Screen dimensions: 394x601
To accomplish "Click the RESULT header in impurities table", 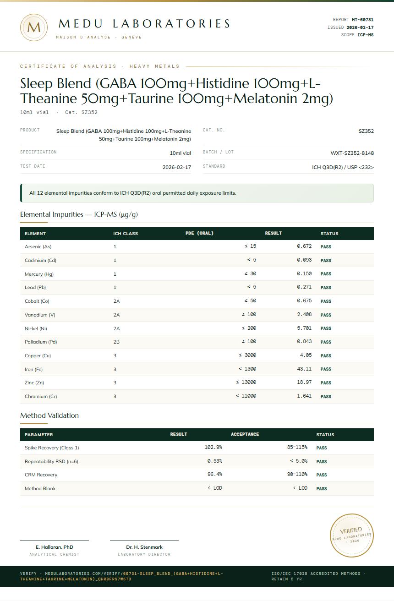I will pyautogui.click(x=274, y=233).
